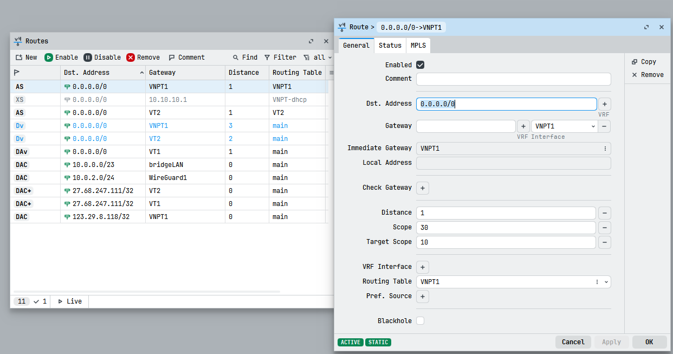The image size is (673, 354).
Task: Open Find in the Routes window
Action: click(x=245, y=57)
